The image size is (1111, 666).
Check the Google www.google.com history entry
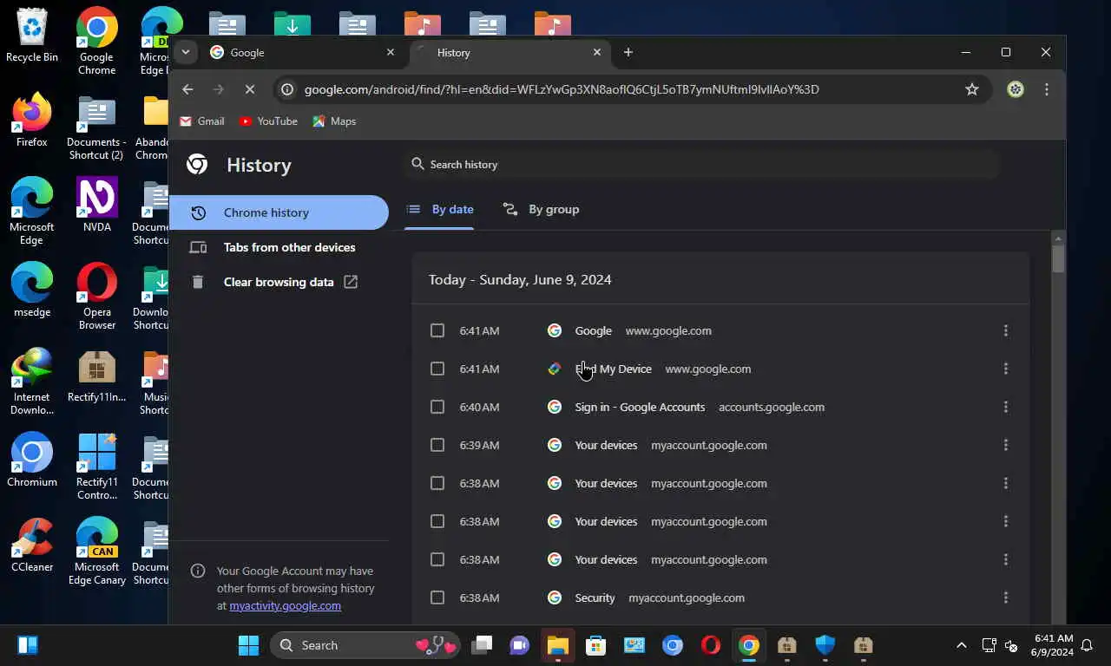(437, 330)
